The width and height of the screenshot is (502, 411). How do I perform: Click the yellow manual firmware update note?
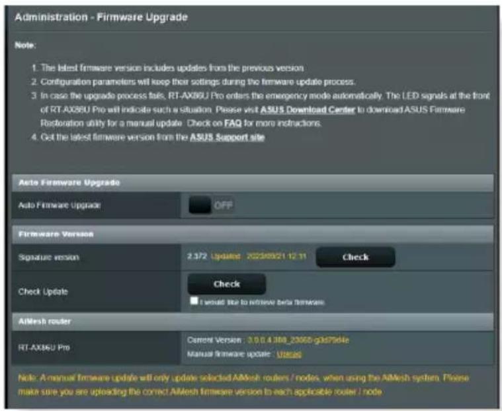pos(243,385)
